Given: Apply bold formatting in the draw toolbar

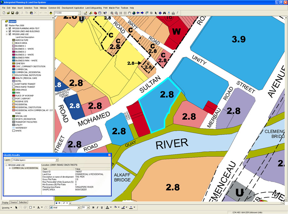Looking at the screenshot, I should pos(93,207).
